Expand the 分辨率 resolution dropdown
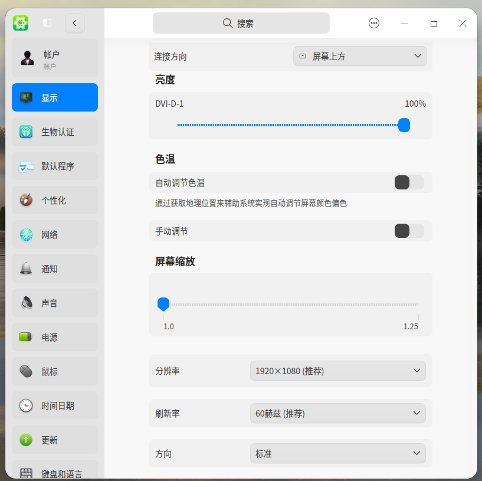Viewport: 482px width, 481px height. pos(337,371)
